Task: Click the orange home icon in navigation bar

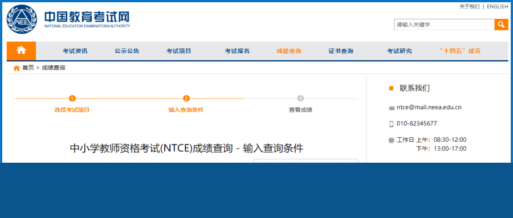Action: point(21,51)
